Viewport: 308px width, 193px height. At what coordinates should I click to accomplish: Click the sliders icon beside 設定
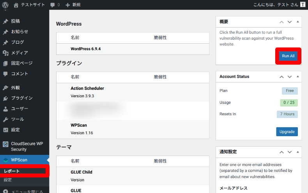(5, 130)
